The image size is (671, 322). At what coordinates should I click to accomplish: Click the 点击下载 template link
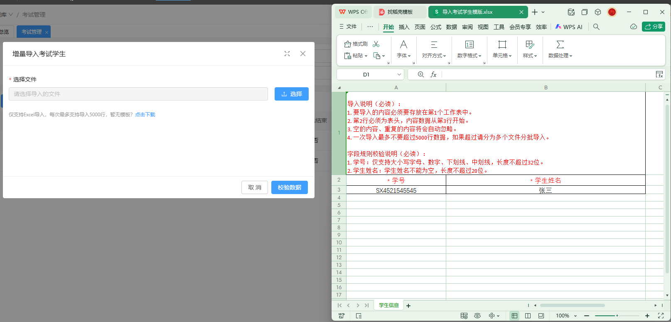click(145, 115)
